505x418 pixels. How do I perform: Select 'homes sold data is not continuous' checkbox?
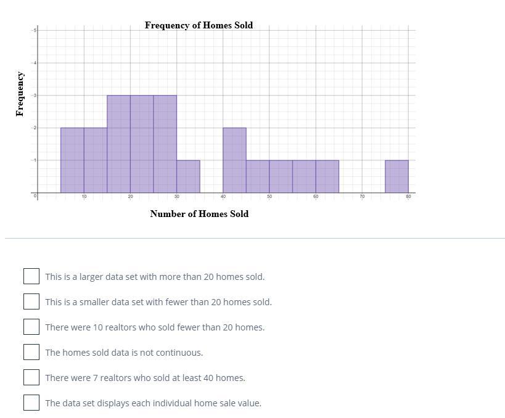pos(31,352)
